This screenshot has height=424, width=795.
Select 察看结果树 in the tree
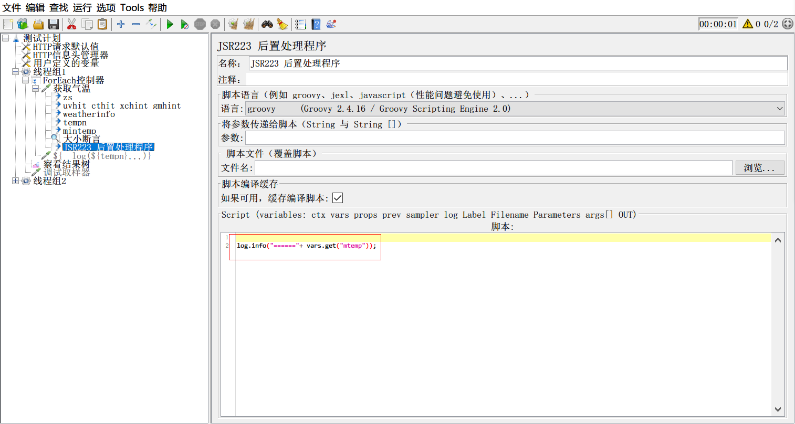66,164
